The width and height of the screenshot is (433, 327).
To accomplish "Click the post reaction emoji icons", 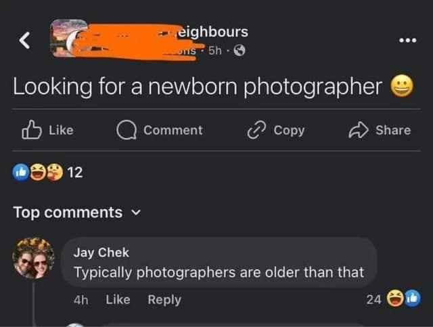I will (37, 172).
